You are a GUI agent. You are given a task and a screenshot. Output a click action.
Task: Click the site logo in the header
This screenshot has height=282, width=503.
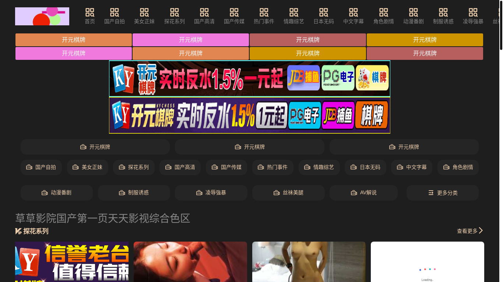42,16
